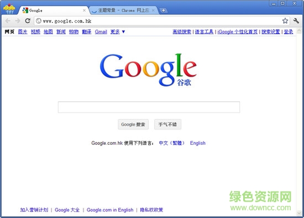Open the 新闻 news link
Screen dimensions: 304x218
tap(61, 32)
